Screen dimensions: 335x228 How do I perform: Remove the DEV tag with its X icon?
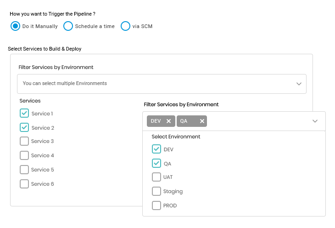(168, 121)
